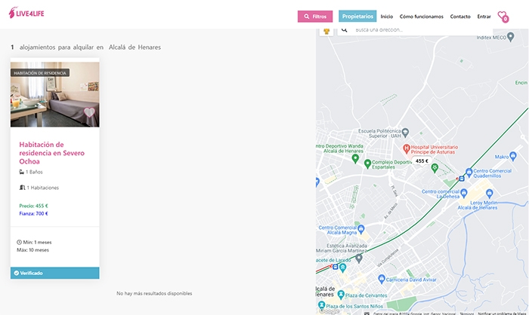Open the Propietarios page
Screen dimensions: 529x315
[357, 16]
